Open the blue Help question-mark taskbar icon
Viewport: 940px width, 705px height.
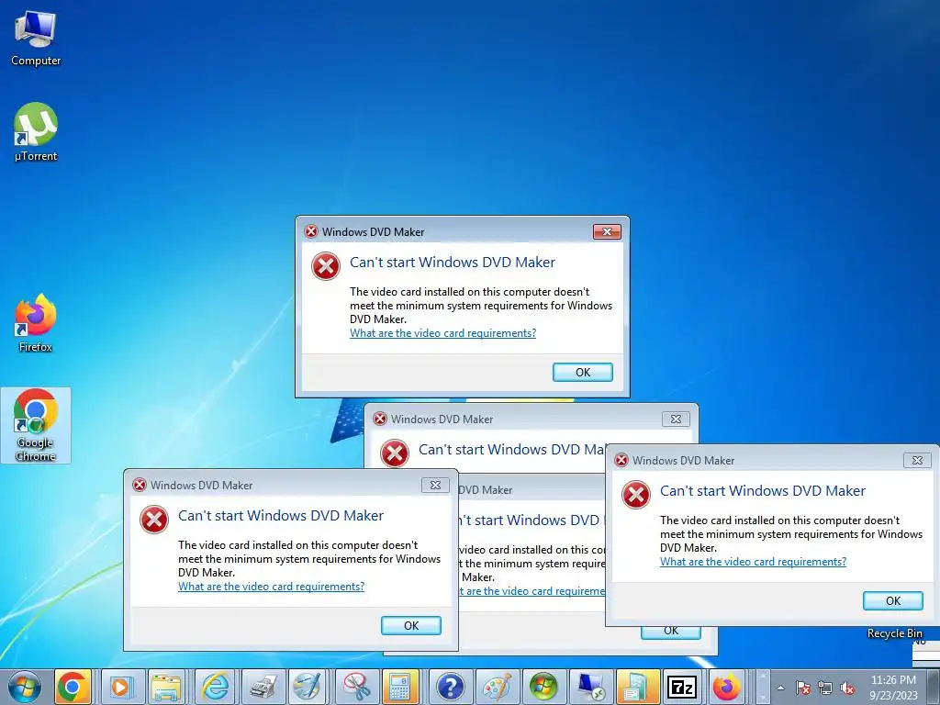pos(450,687)
